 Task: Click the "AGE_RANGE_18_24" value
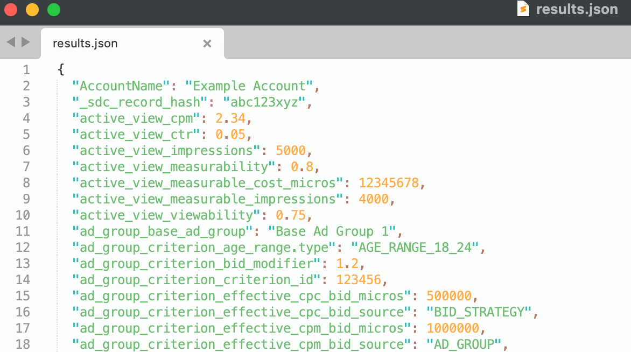[x=415, y=248]
